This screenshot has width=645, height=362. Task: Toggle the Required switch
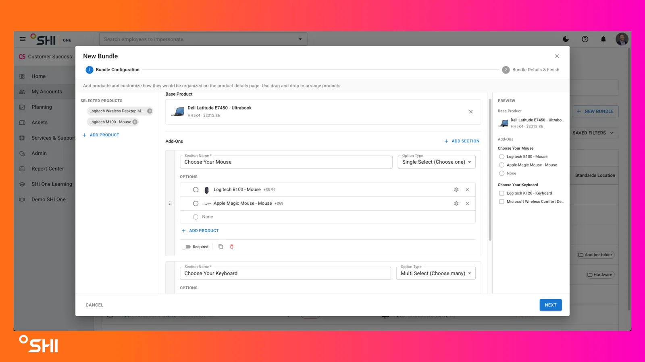pos(186,247)
